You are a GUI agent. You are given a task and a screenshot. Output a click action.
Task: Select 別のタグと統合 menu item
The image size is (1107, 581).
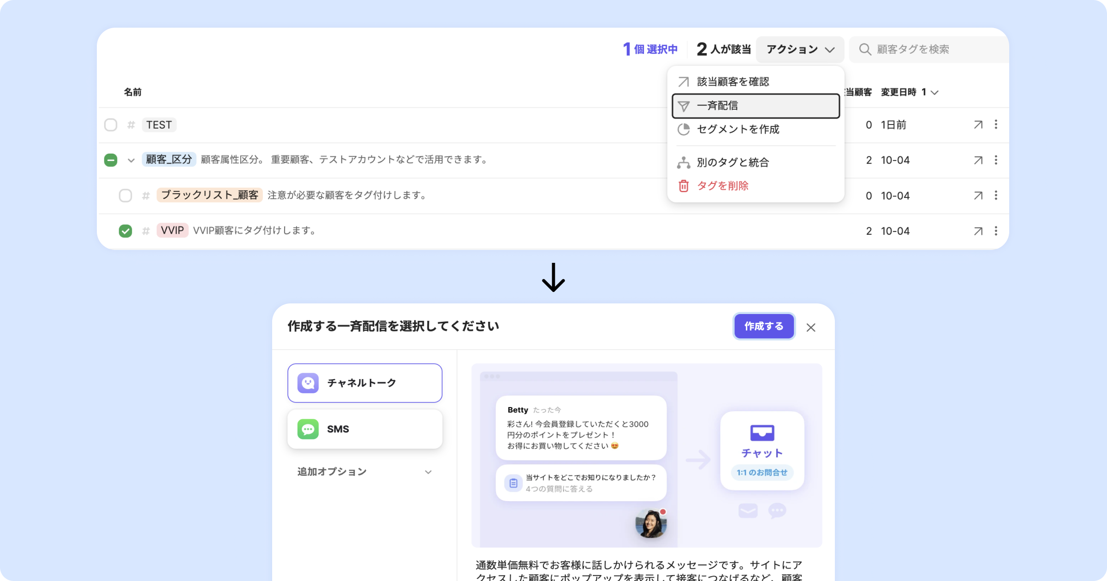click(732, 162)
